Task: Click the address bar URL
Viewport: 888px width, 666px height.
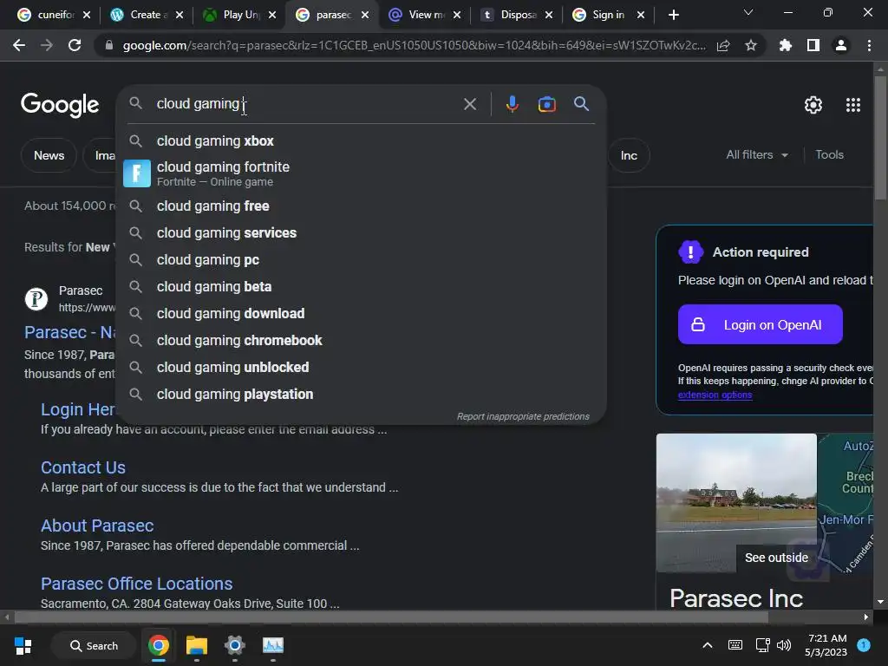Action: click(414, 45)
